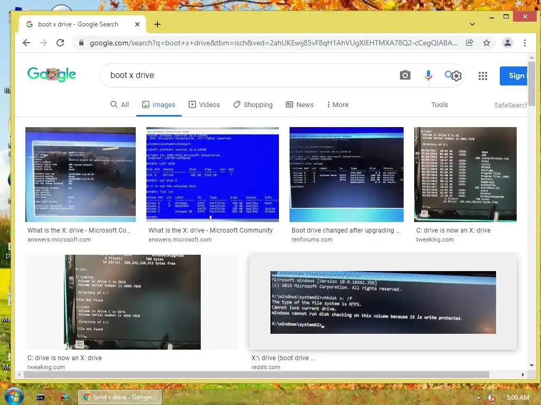541x405 pixels.
Task: Open the Windows Start menu orb
Action: click(x=13, y=396)
